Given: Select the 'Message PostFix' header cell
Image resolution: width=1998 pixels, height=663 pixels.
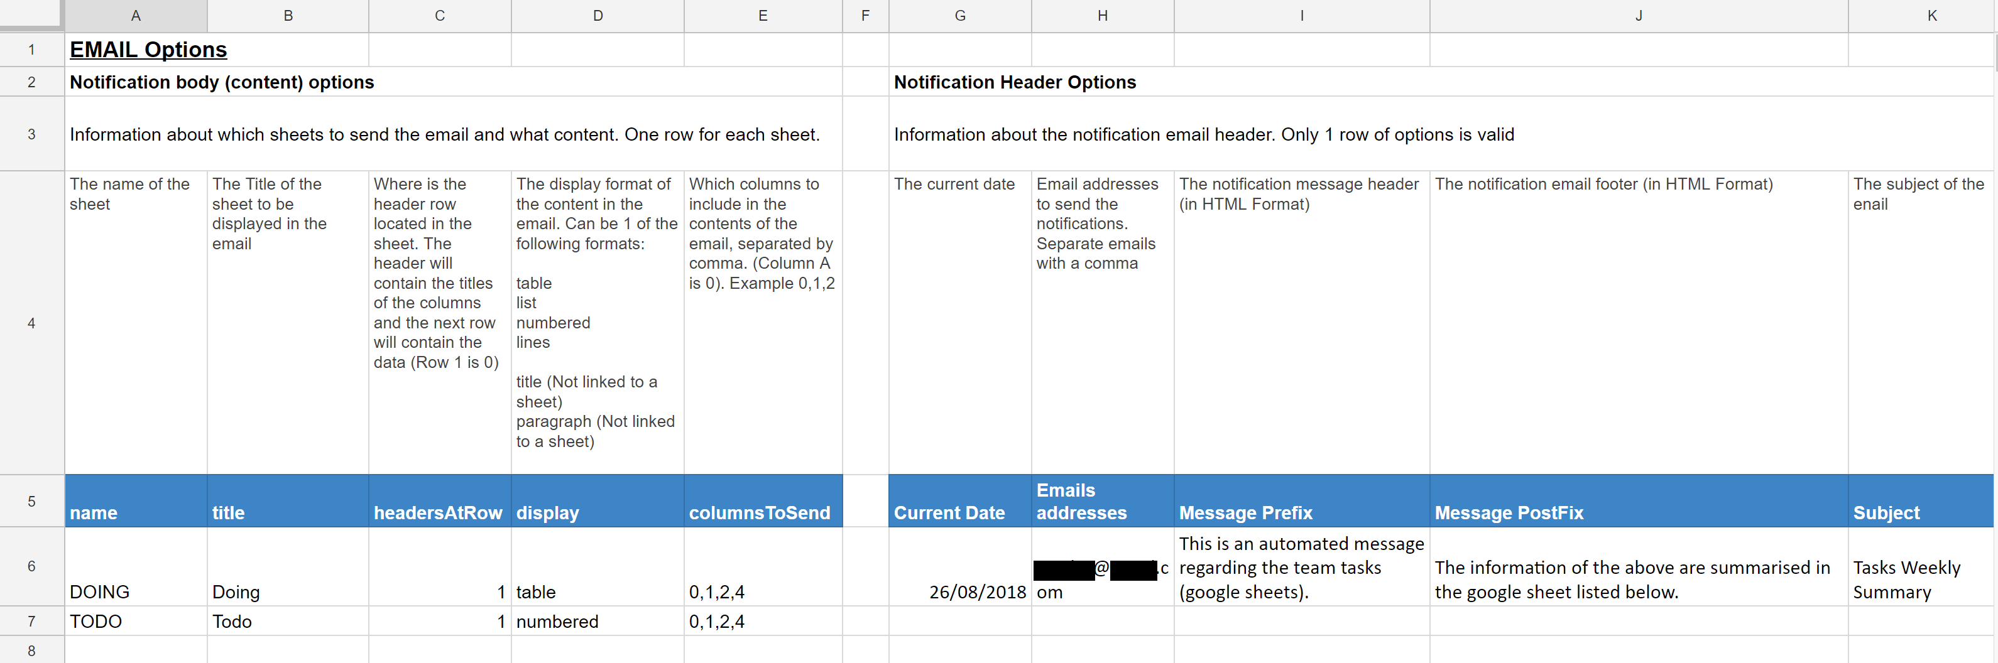Looking at the screenshot, I should (x=1639, y=502).
